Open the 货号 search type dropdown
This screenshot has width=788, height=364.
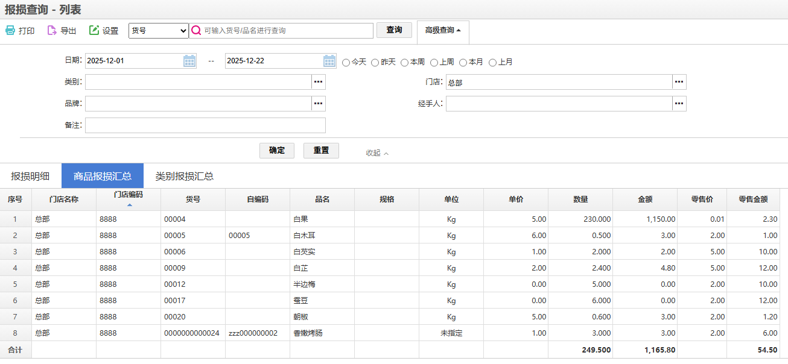(x=159, y=31)
